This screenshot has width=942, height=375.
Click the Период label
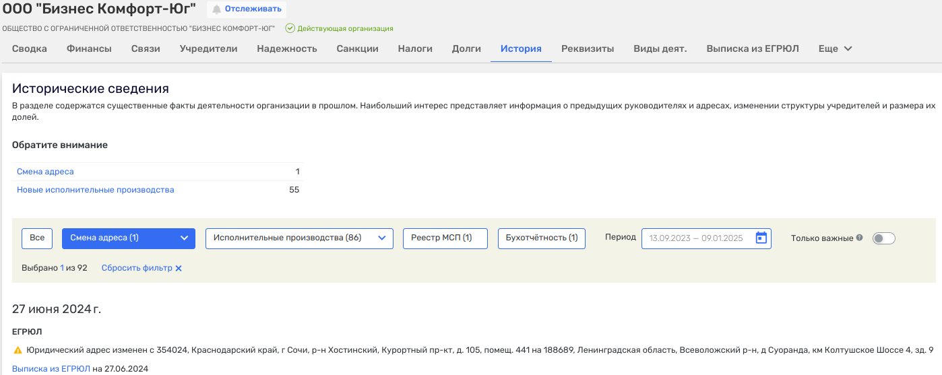click(x=621, y=237)
